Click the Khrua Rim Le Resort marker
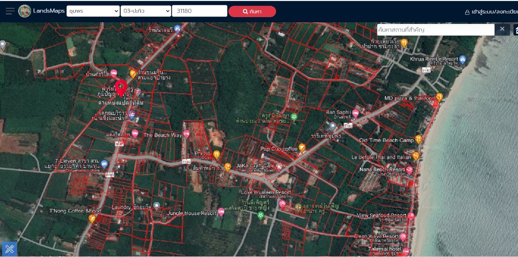 [463, 59]
